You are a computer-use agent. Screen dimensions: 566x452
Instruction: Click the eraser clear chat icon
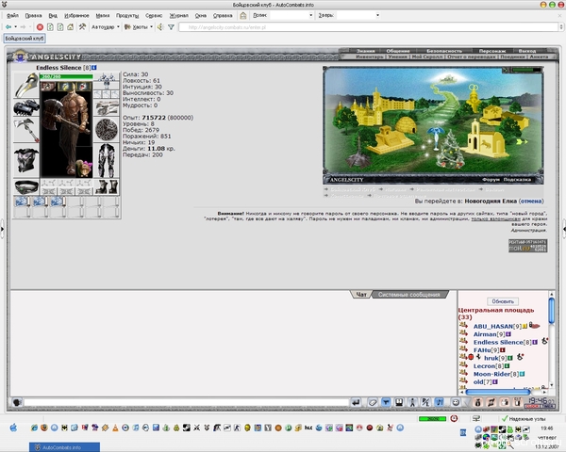(x=373, y=402)
